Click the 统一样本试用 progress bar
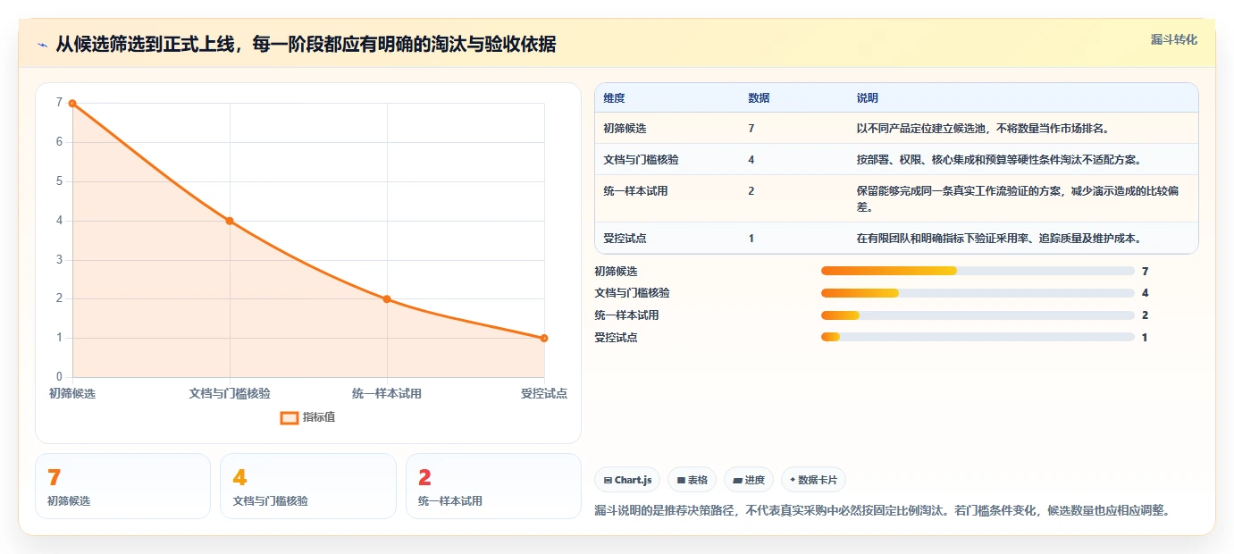The width and height of the screenshot is (1234, 554). pos(978,315)
